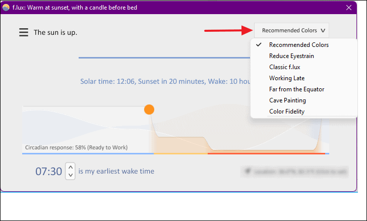Open the f.lux hamburger menu
The height and width of the screenshot is (221, 367).
[x=24, y=32]
